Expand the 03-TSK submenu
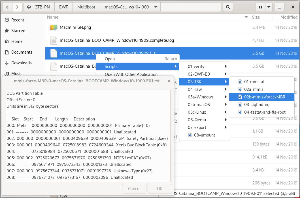 (x=204, y=82)
